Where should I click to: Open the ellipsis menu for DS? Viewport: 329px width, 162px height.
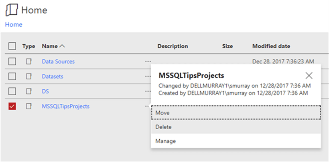pos(148,91)
